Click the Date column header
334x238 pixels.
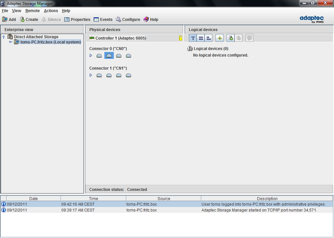(33, 199)
